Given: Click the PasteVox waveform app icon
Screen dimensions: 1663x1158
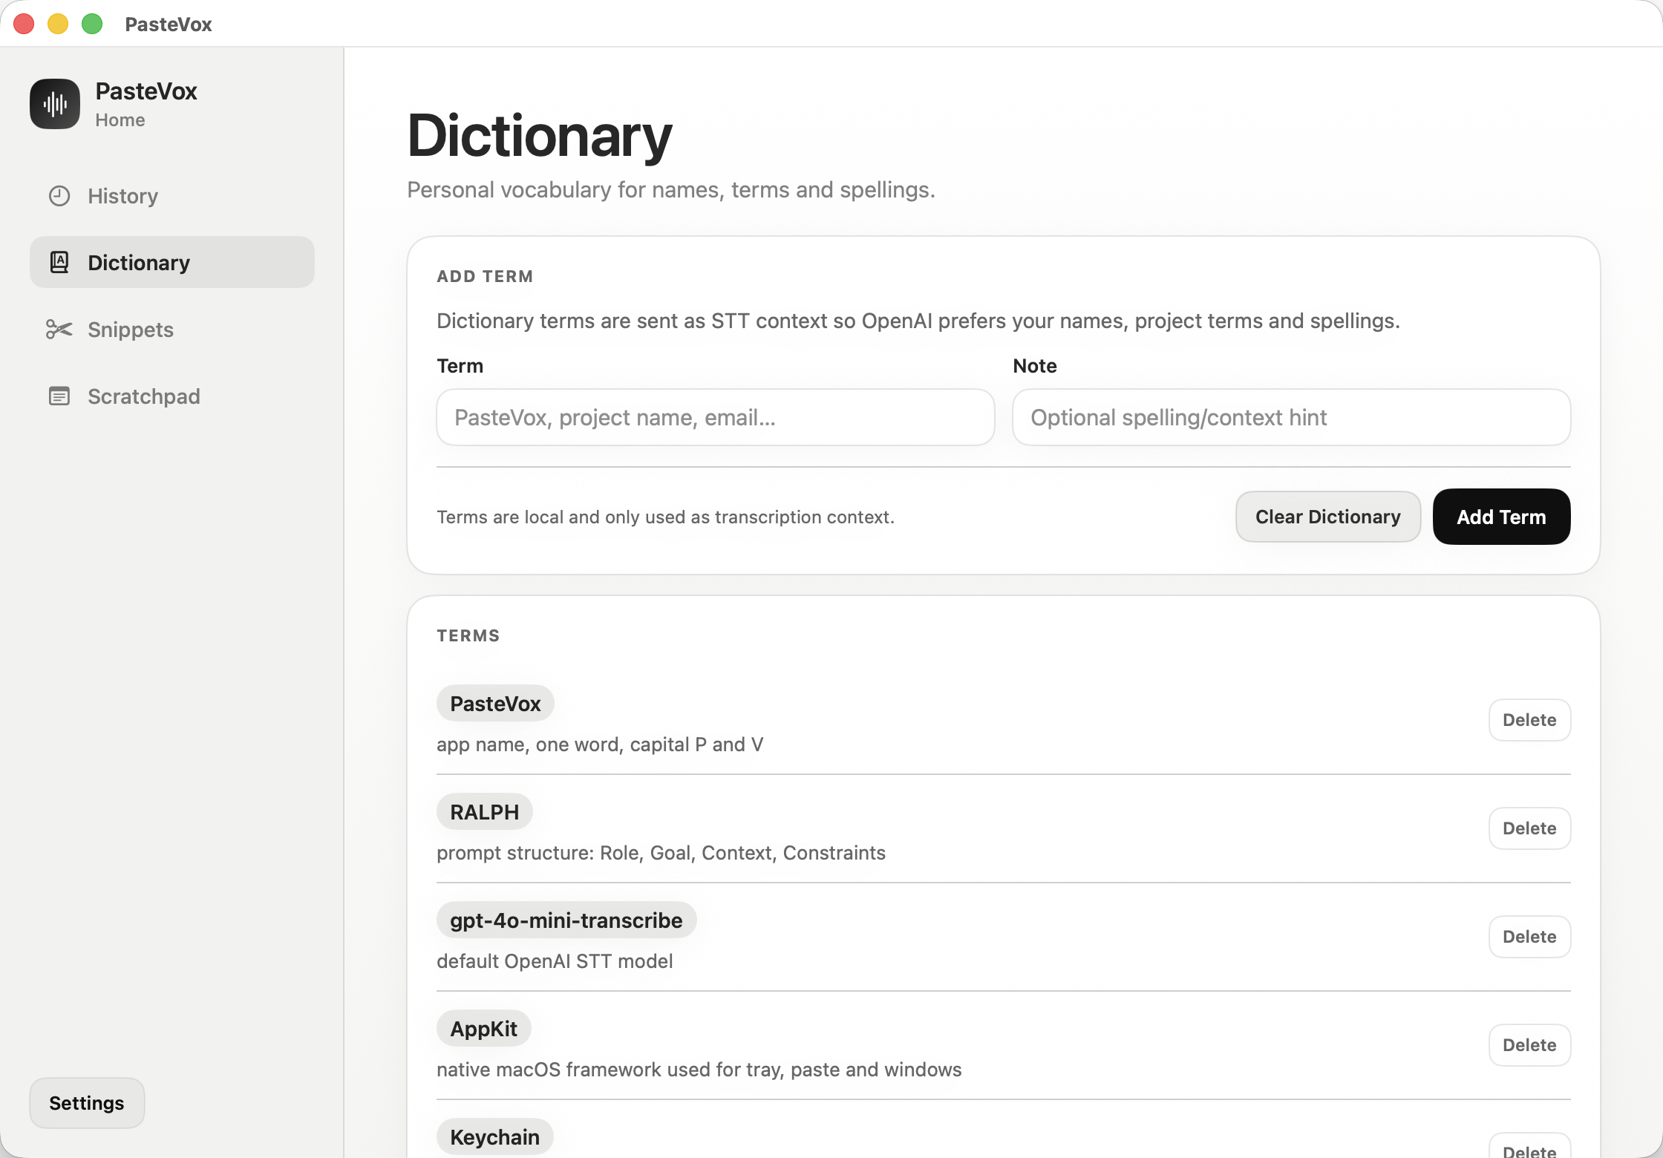Looking at the screenshot, I should click(x=55, y=104).
